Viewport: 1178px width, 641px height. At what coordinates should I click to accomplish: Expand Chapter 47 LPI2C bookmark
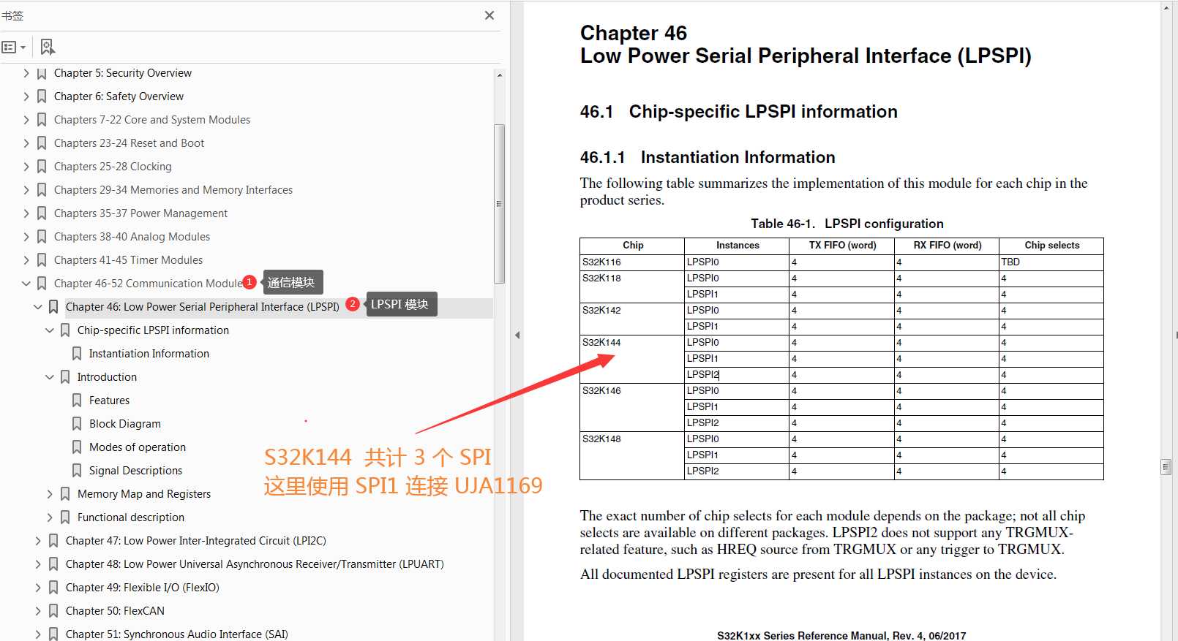38,541
